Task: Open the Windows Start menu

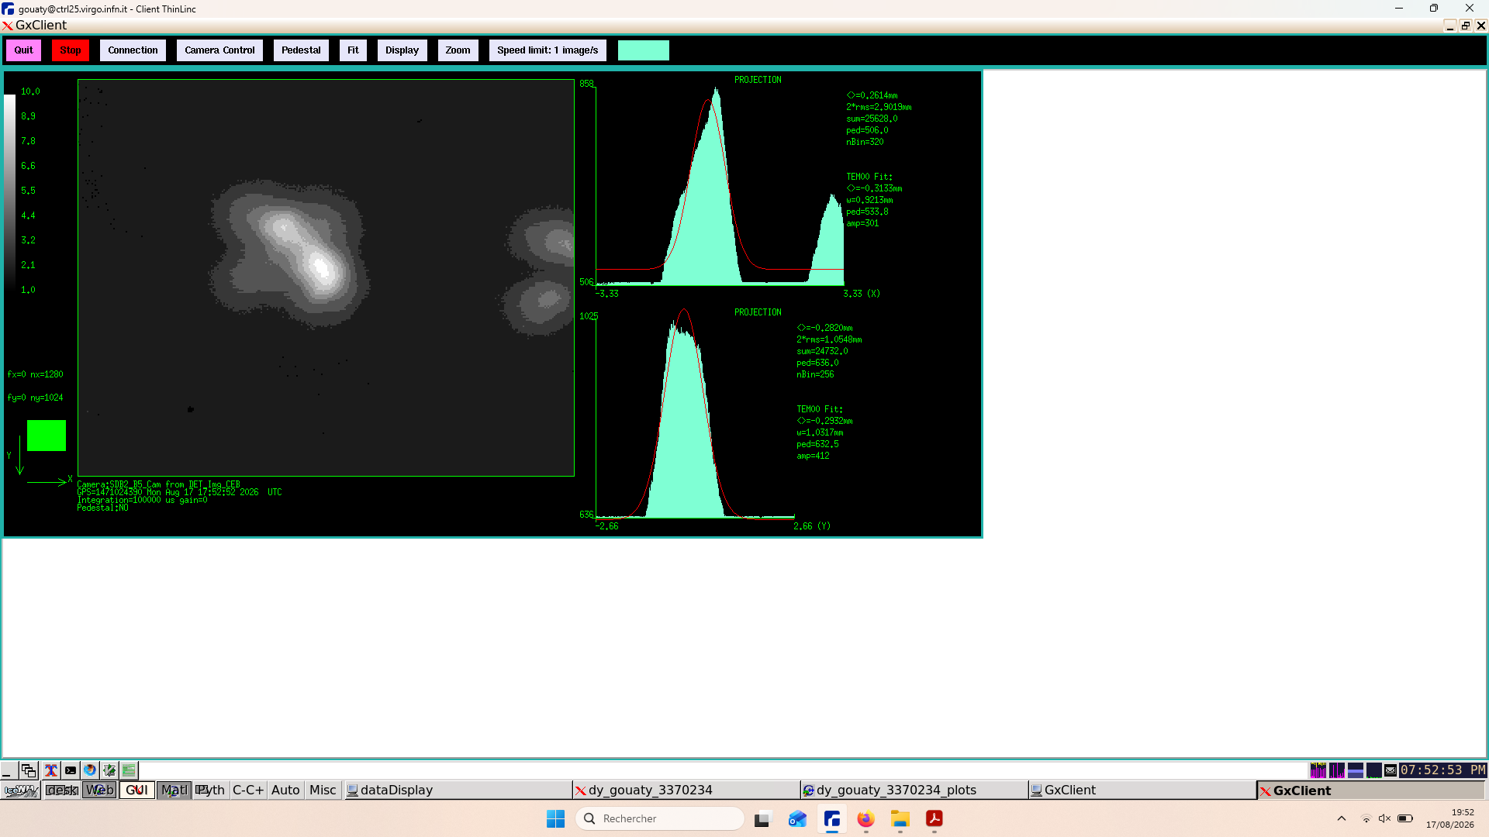Action: point(555,818)
